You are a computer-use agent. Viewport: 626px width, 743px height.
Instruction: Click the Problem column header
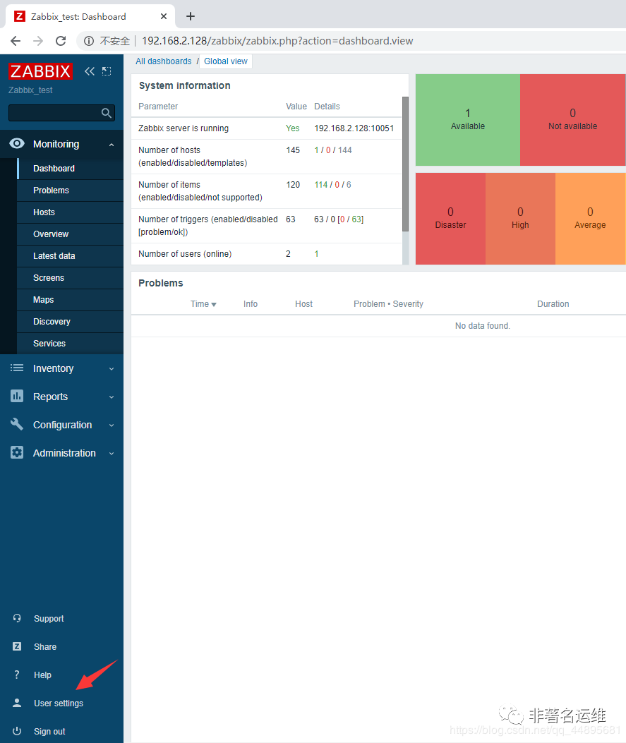369,304
